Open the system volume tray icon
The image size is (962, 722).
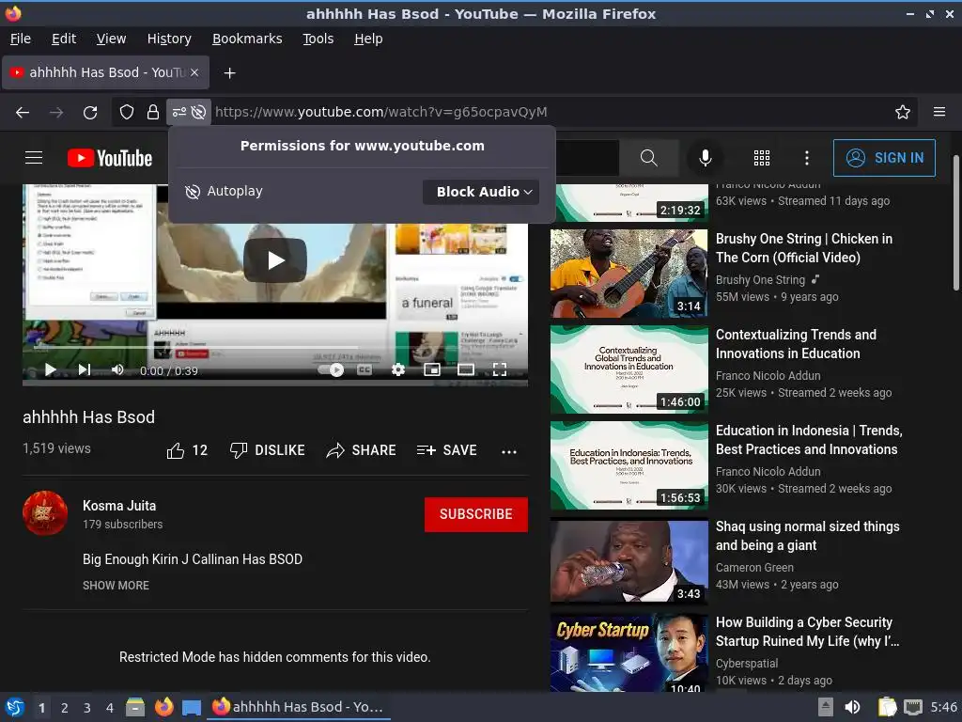click(x=852, y=707)
